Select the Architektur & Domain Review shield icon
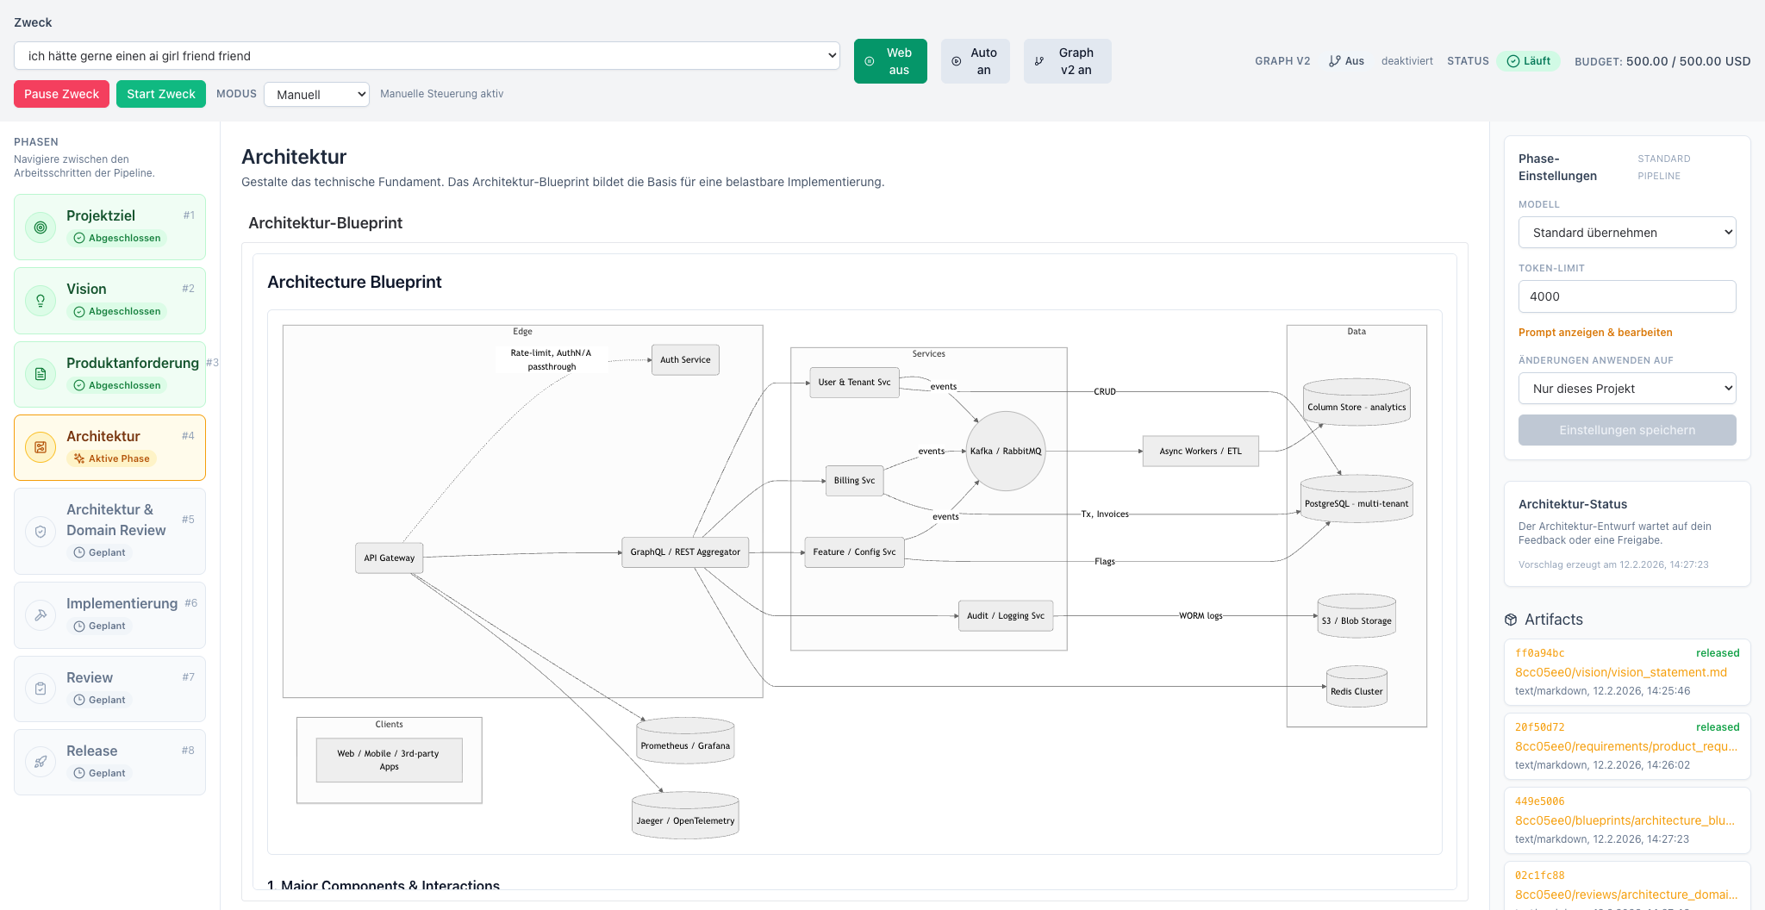Image resolution: width=1765 pixels, height=910 pixels. (x=41, y=532)
